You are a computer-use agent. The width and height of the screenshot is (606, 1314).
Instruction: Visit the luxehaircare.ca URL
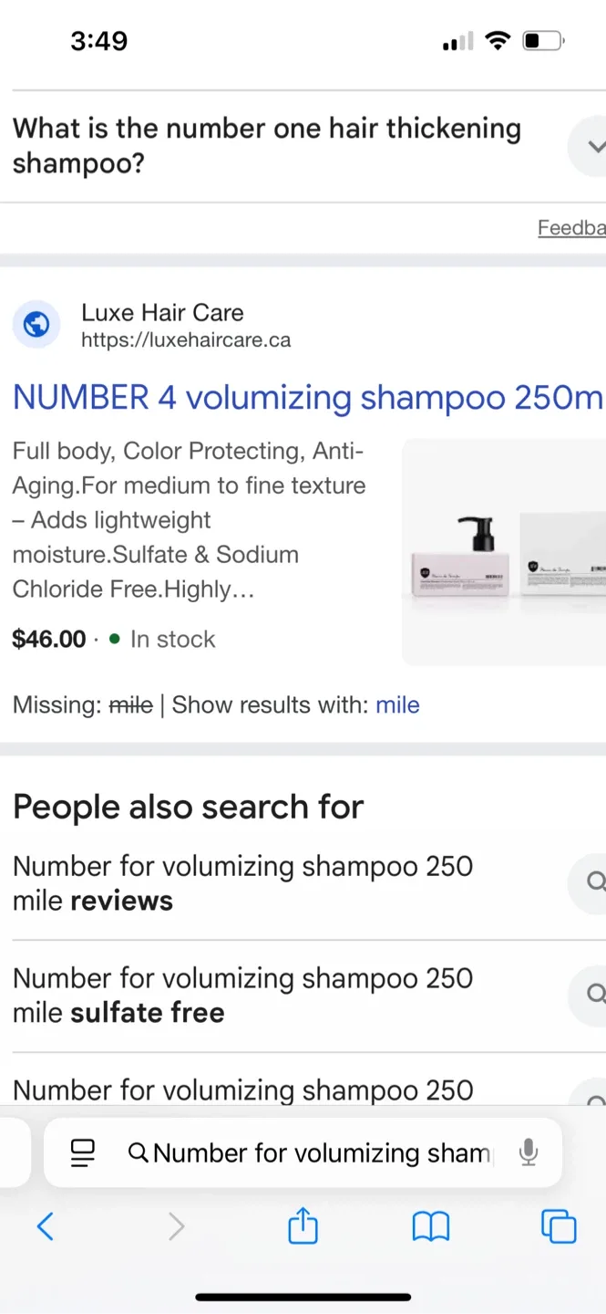click(186, 339)
